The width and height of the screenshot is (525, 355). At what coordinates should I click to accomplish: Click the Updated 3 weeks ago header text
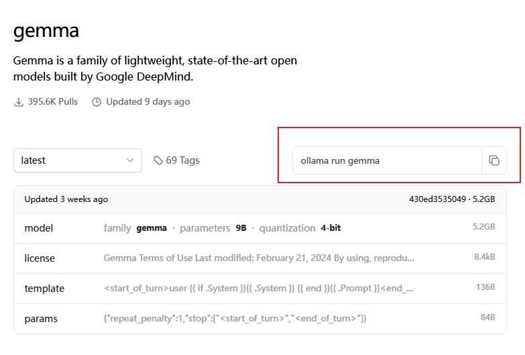[x=66, y=199]
